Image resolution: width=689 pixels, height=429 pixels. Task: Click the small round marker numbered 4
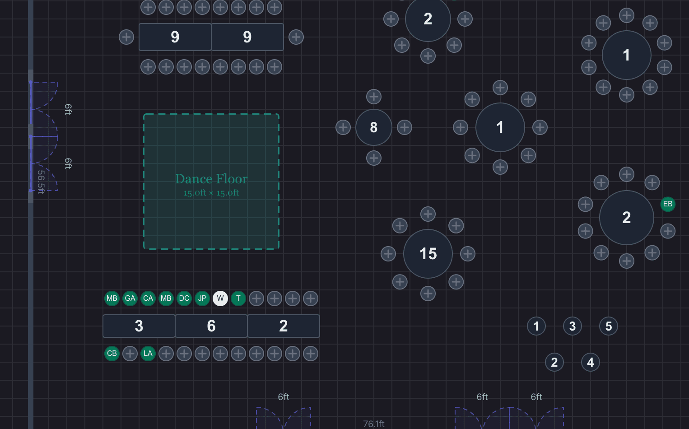pyautogui.click(x=591, y=362)
